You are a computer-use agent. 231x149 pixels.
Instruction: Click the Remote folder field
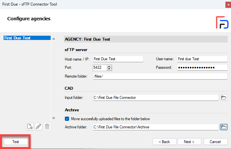click(160, 76)
